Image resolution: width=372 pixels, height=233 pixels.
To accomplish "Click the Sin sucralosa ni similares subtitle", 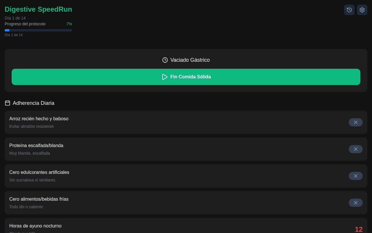I will click(x=32, y=180).
